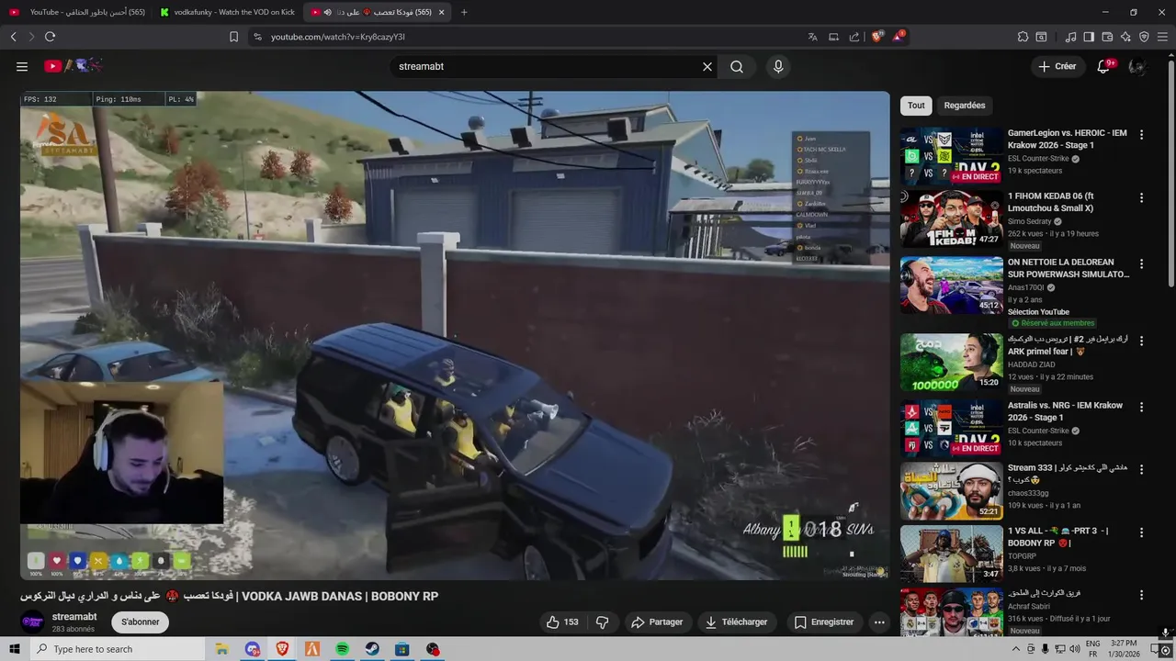The width and height of the screenshot is (1176, 661).
Task: Open the streamabt channel name link
Action: click(74, 617)
